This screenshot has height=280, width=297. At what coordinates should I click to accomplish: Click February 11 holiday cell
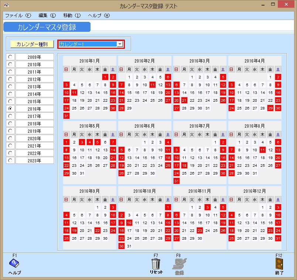click(153, 85)
